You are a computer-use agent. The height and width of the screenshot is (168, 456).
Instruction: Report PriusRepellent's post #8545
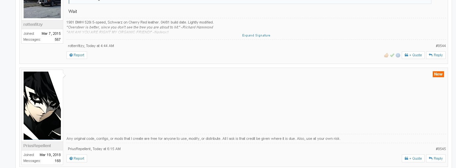coord(77,158)
